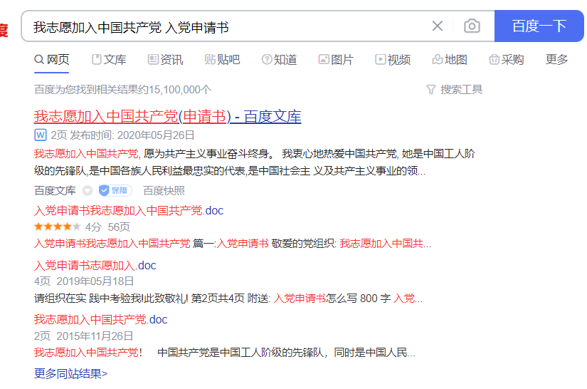Click the date text 4页 2019年05月18日

(84, 281)
